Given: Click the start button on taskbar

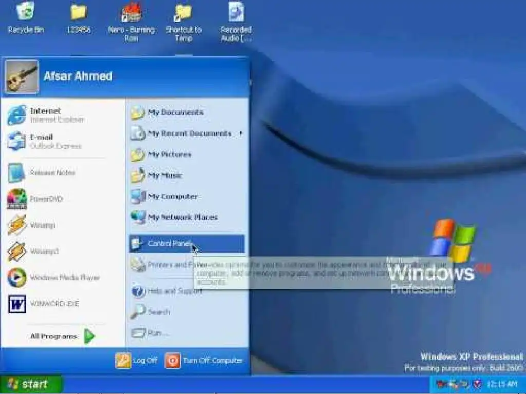Looking at the screenshot, I should [x=31, y=384].
